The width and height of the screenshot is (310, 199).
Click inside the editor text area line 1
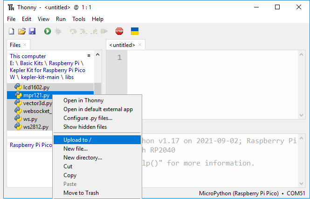(213, 58)
